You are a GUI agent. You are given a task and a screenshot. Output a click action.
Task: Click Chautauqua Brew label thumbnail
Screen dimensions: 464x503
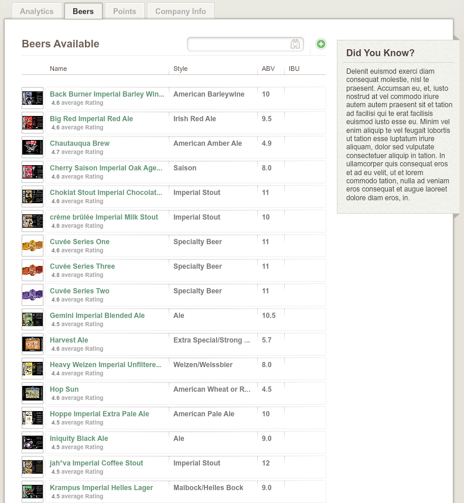pyautogui.click(x=32, y=147)
